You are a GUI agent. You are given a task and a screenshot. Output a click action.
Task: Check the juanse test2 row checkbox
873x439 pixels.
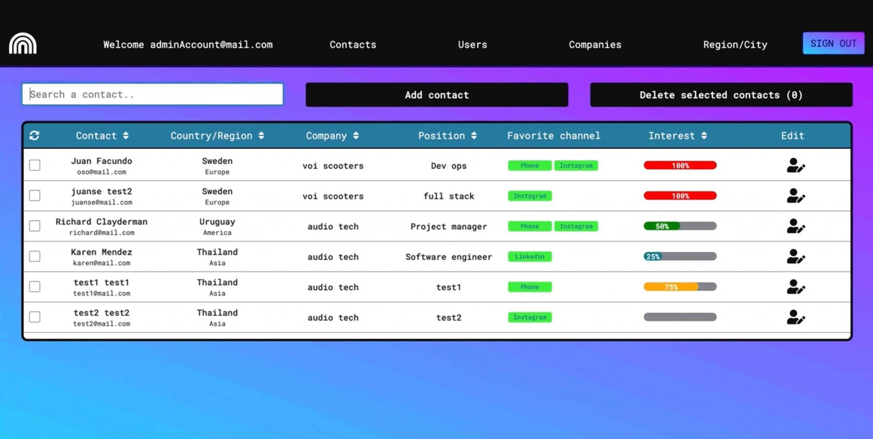pos(35,196)
